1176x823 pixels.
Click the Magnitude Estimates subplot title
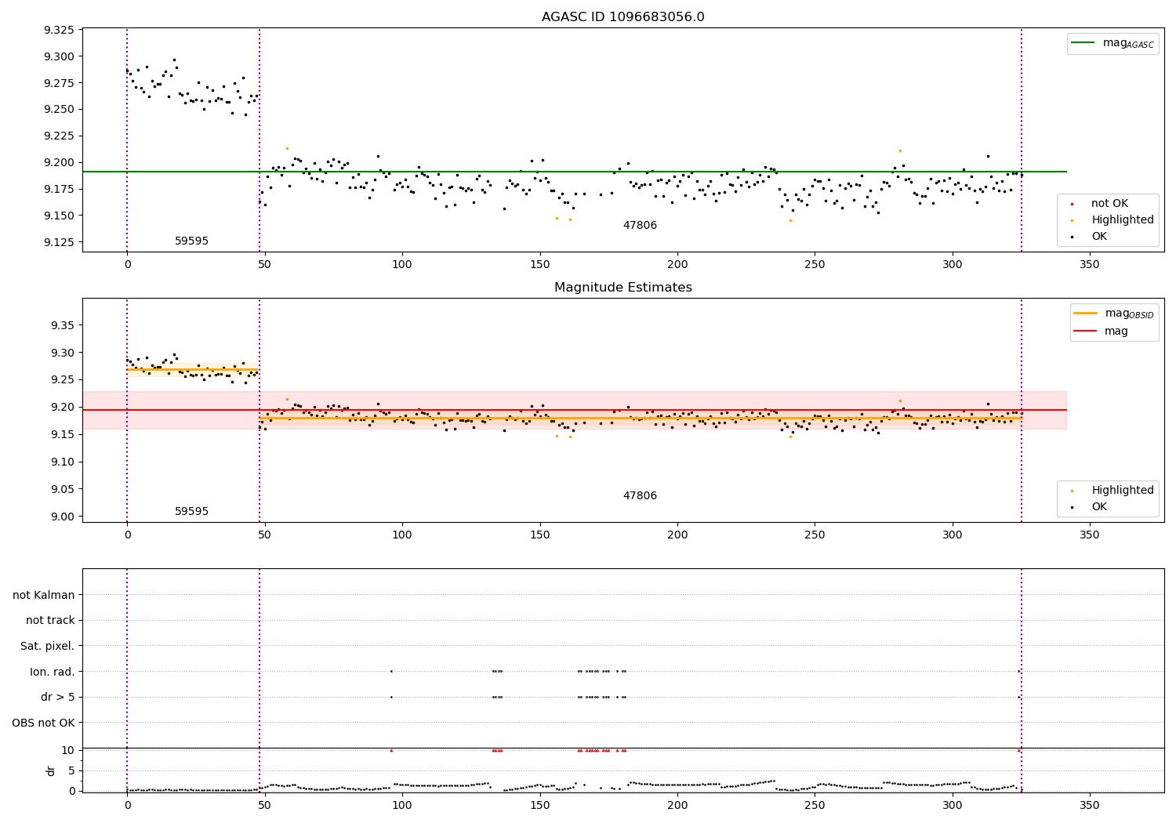point(622,288)
